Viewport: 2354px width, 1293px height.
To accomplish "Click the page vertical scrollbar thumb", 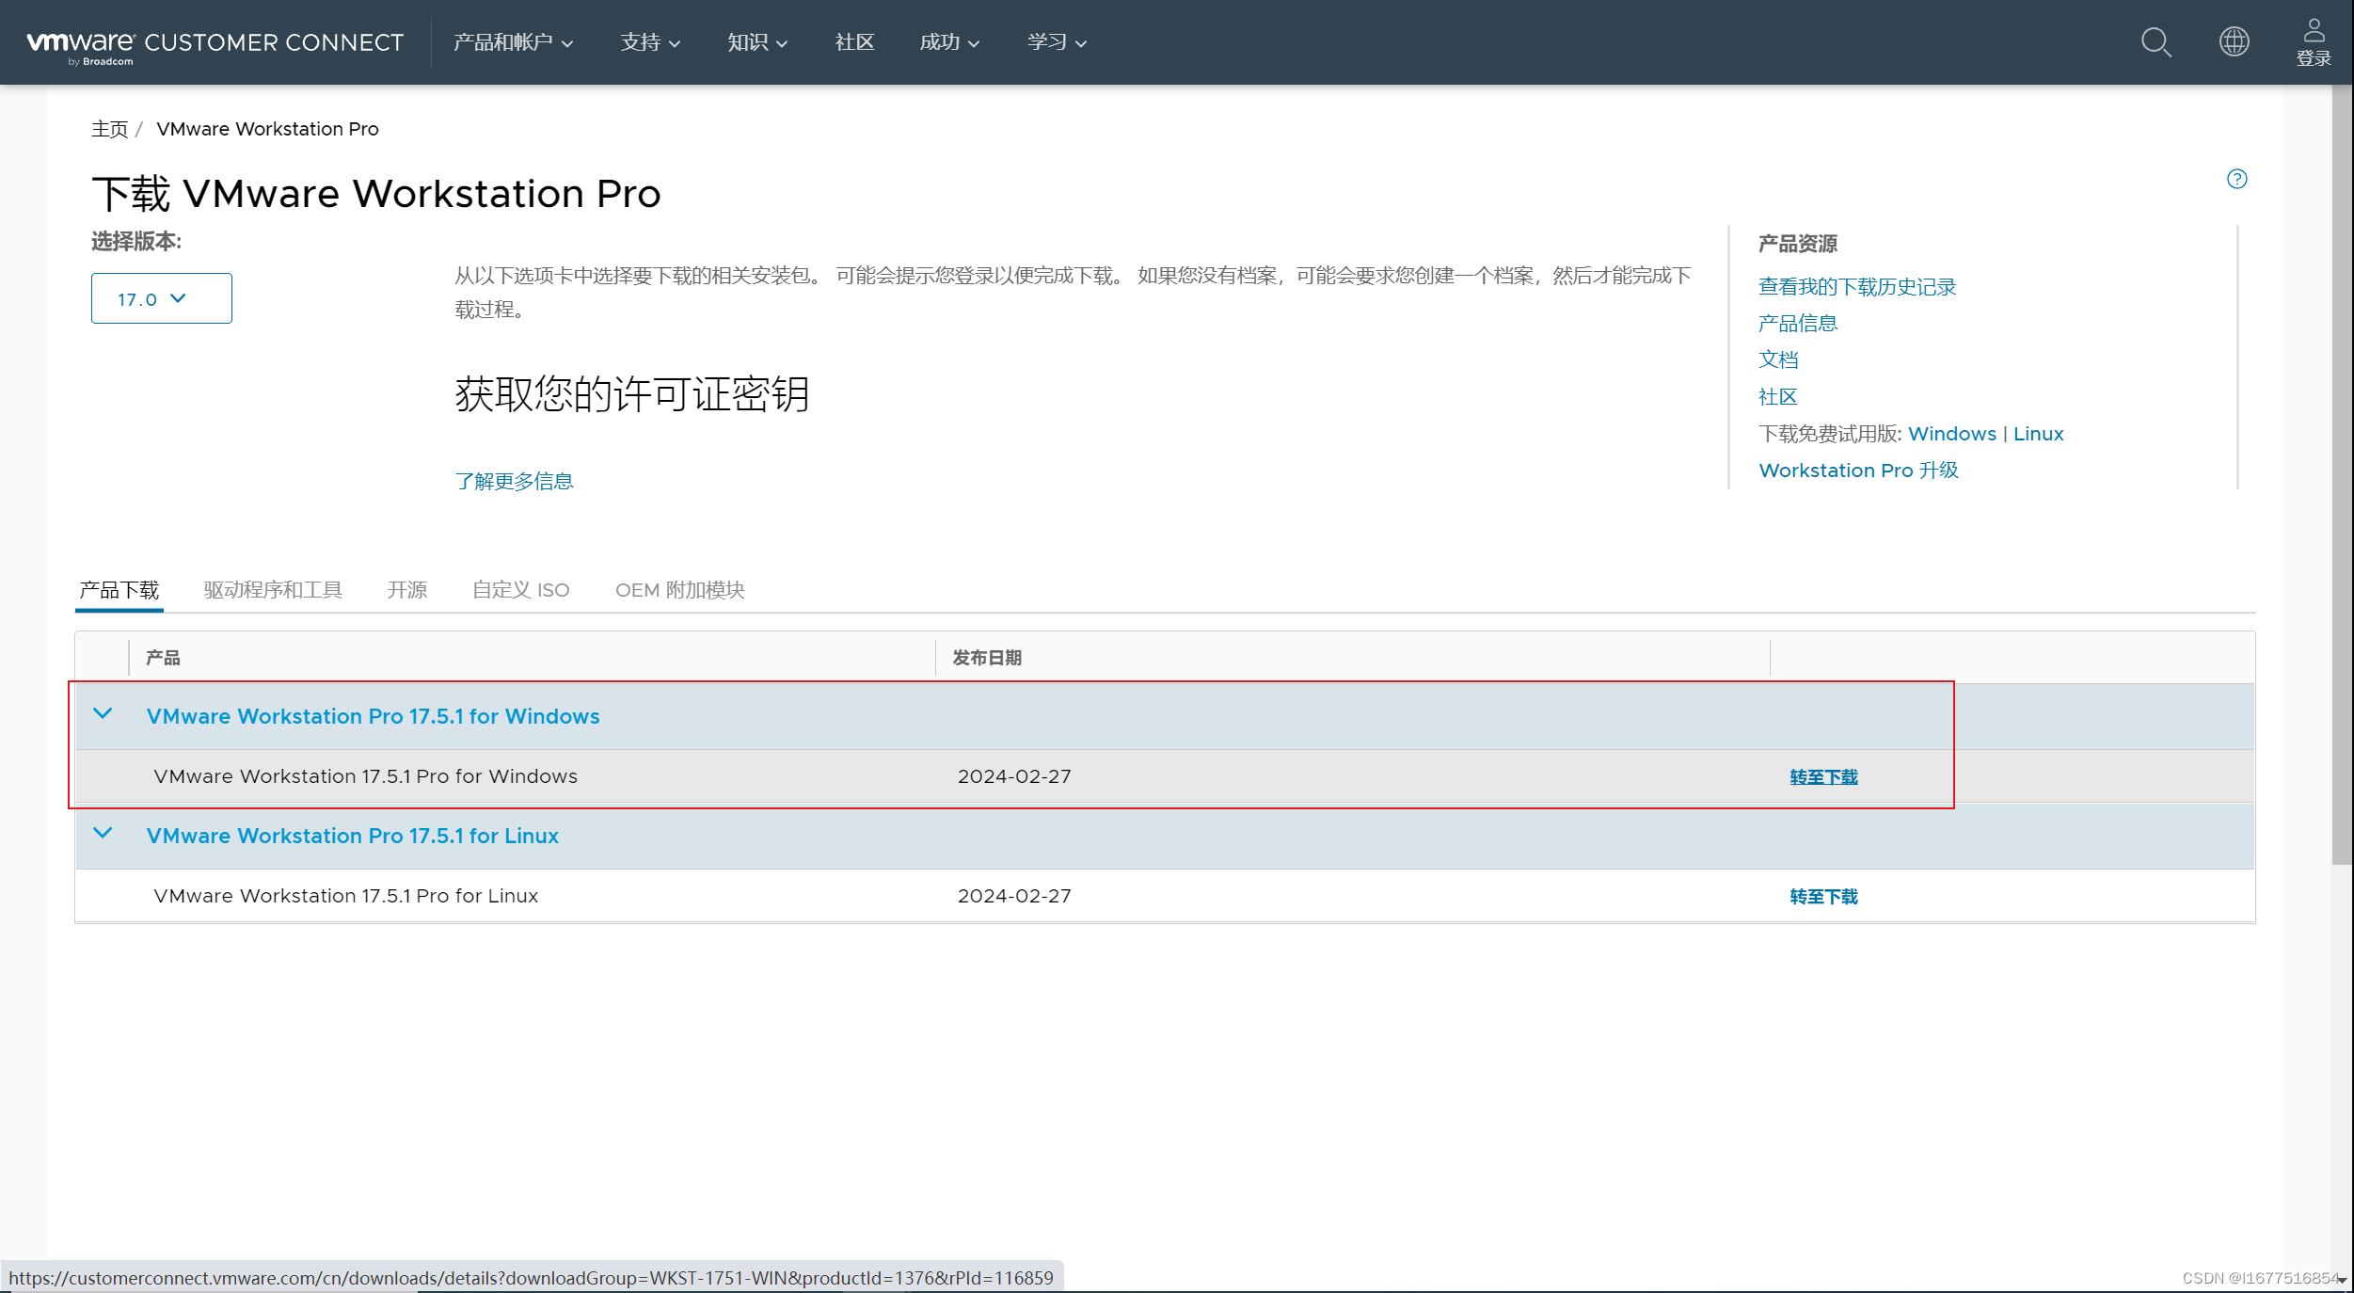I will point(2342,475).
